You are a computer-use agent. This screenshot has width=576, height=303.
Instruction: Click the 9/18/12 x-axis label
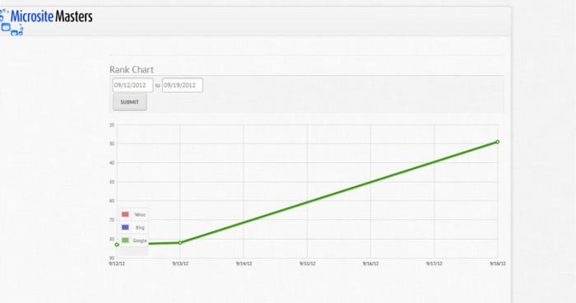click(x=498, y=263)
